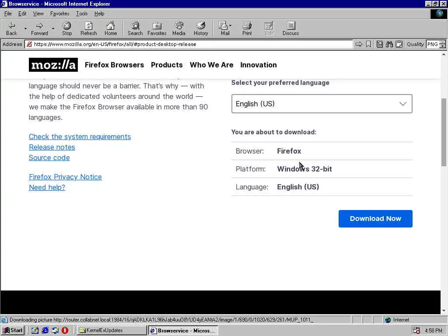This screenshot has height=336, width=448.
Task: Open Firefox Browsers navigation item
Action: click(114, 65)
